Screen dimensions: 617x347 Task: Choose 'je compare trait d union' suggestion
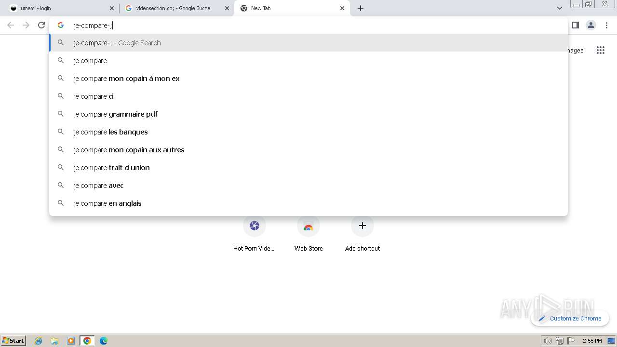click(x=308, y=168)
